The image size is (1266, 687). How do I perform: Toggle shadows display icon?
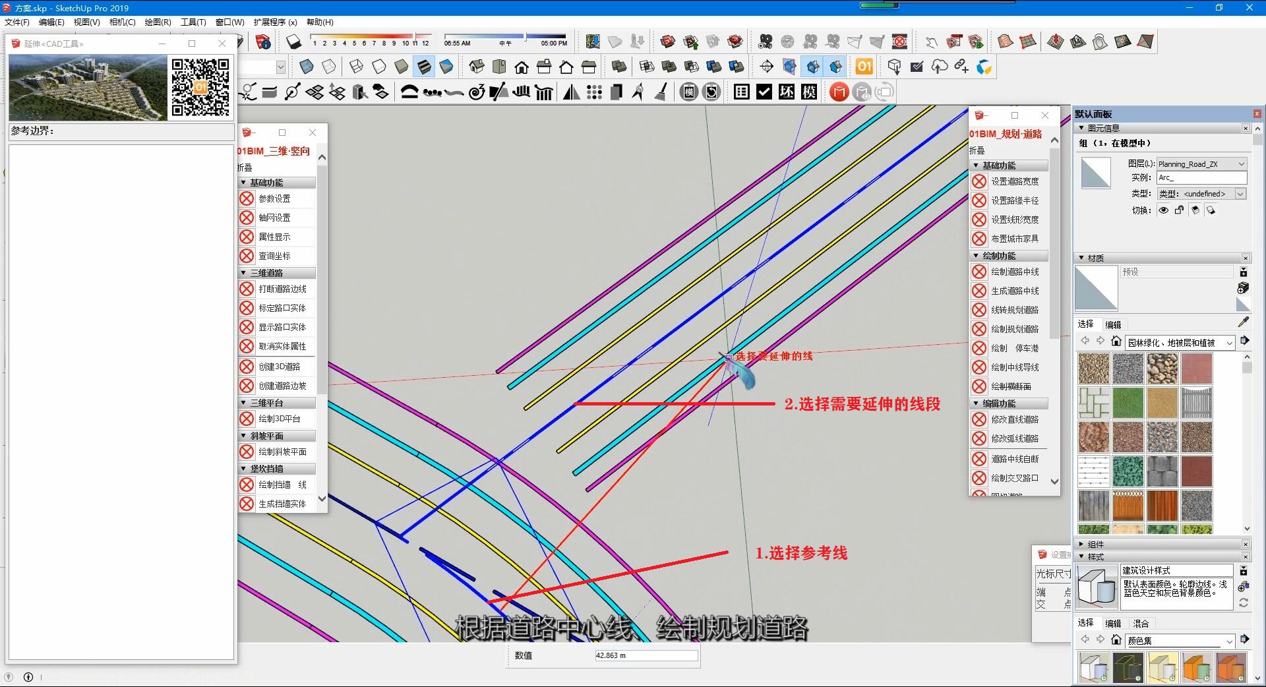click(x=293, y=42)
